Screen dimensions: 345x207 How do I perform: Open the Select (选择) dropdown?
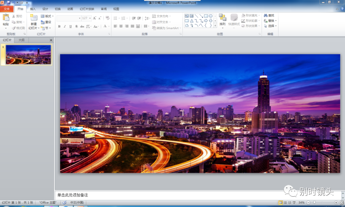pyautogui.click(x=270, y=26)
